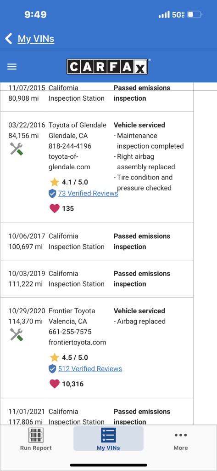
Task: Tap Frontier Toyota phone number 661-255-7575
Action: tap(70, 332)
